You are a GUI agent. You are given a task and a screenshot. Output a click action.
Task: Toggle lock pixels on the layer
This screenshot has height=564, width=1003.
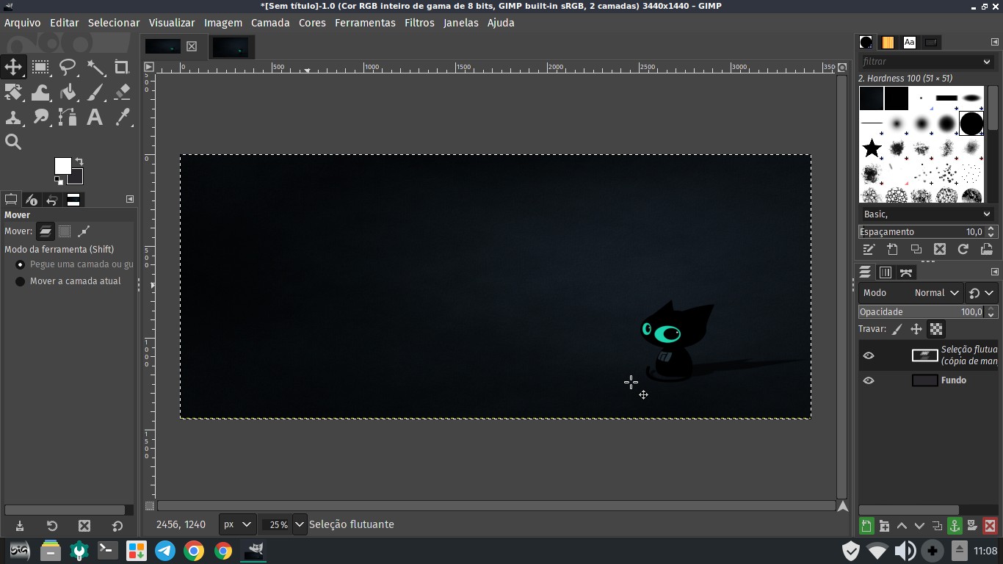897,329
